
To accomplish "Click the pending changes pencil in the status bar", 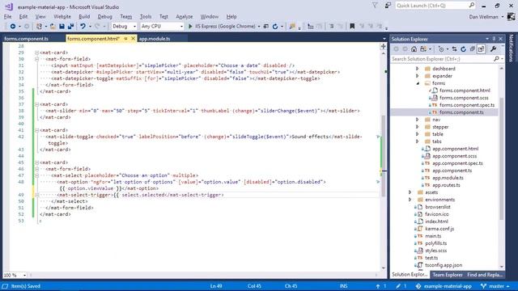I will [398, 286].
